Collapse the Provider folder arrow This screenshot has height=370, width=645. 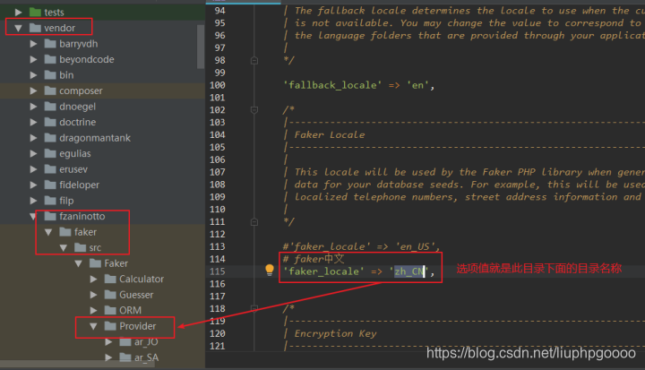[93, 326]
